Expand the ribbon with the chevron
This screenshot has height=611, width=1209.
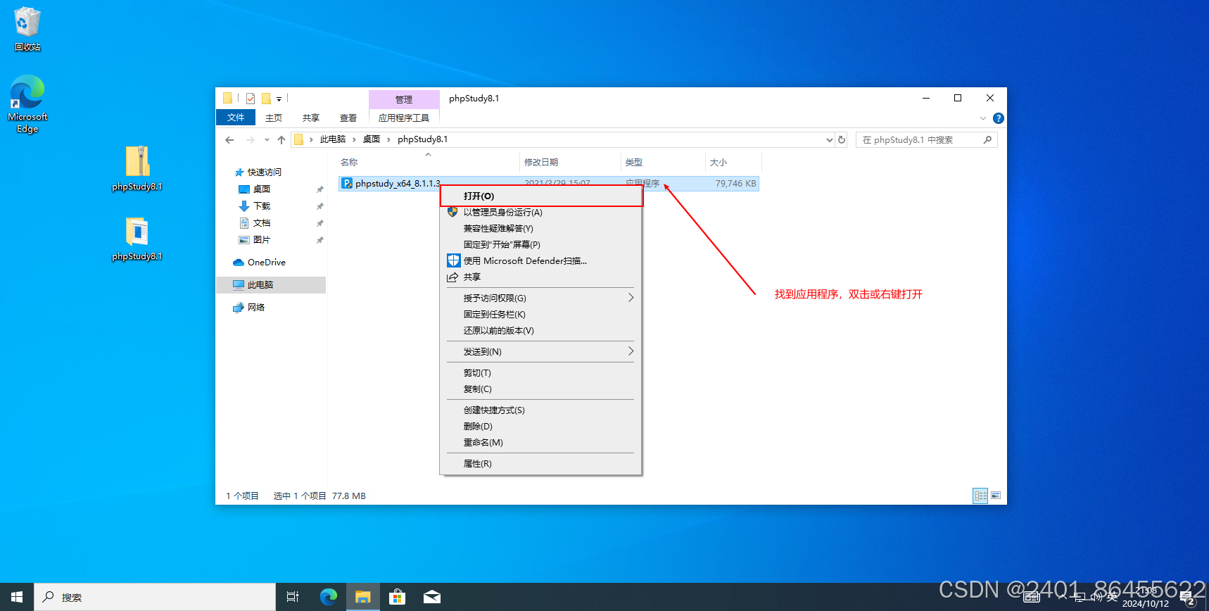tap(983, 118)
